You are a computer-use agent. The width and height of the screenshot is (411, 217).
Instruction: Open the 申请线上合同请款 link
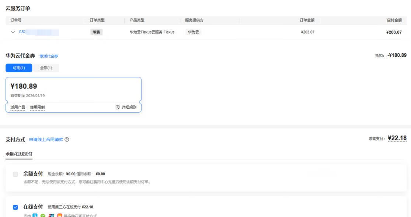(46, 140)
